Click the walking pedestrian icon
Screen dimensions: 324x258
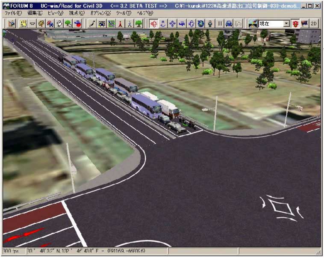(x=130, y=24)
